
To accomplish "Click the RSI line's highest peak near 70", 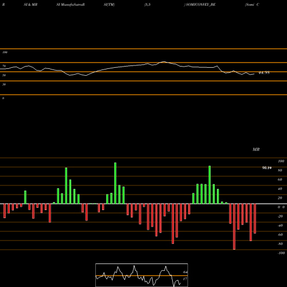I will click(x=164, y=61).
